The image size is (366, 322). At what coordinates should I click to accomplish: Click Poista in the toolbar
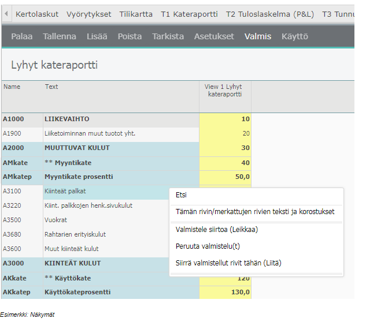click(130, 36)
